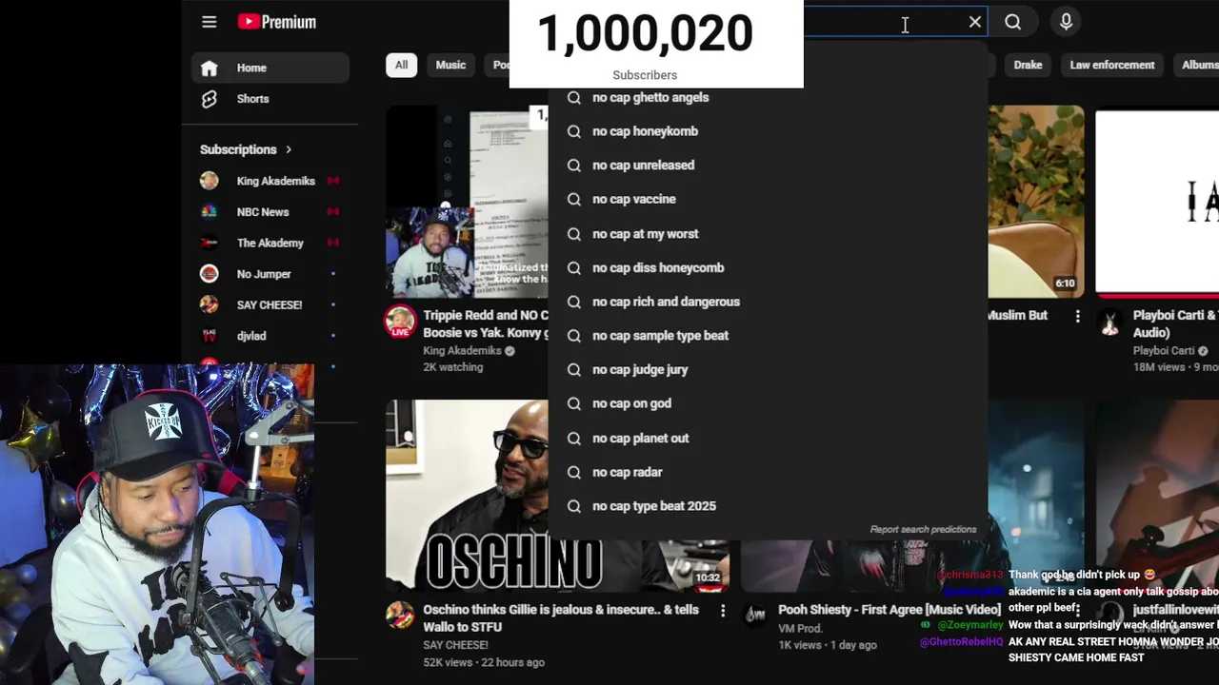Open Shorts in the sidebar
This screenshot has height=685, width=1219.
coord(270,99)
